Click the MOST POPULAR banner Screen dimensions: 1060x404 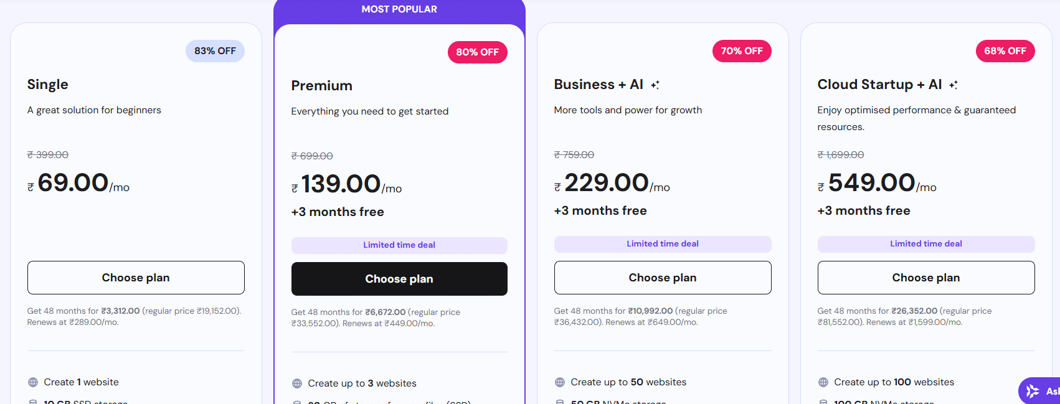(399, 9)
